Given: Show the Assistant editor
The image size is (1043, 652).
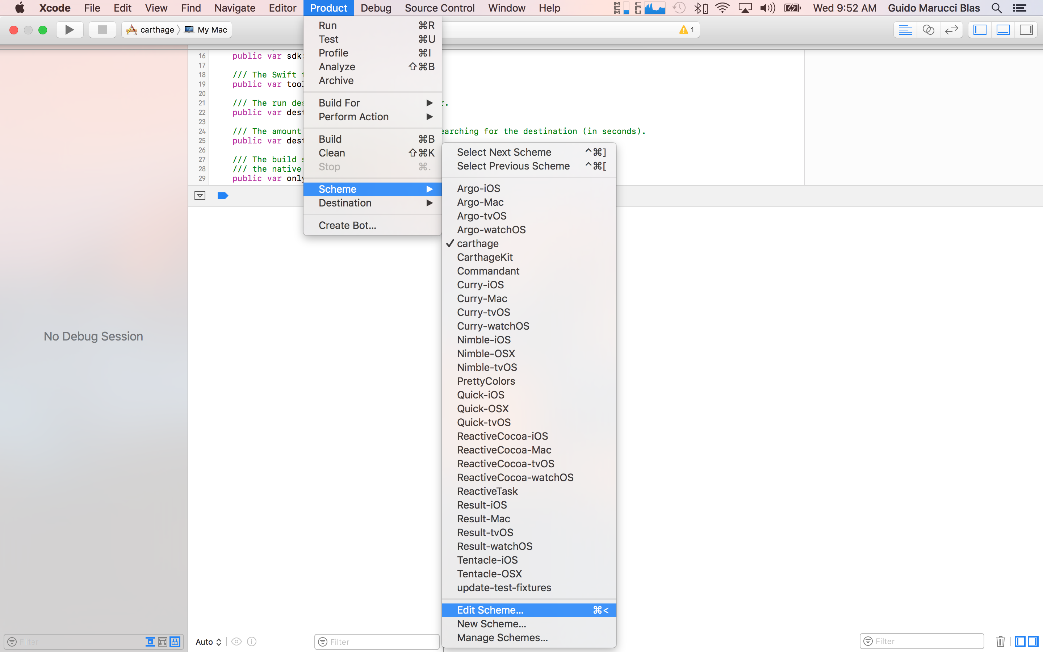Looking at the screenshot, I should click(928, 30).
